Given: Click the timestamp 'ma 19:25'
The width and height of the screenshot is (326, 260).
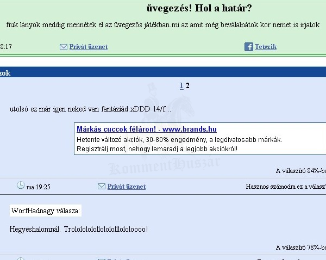Looking at the screenshot, I should pyautogui.click(x=39, y=187).
